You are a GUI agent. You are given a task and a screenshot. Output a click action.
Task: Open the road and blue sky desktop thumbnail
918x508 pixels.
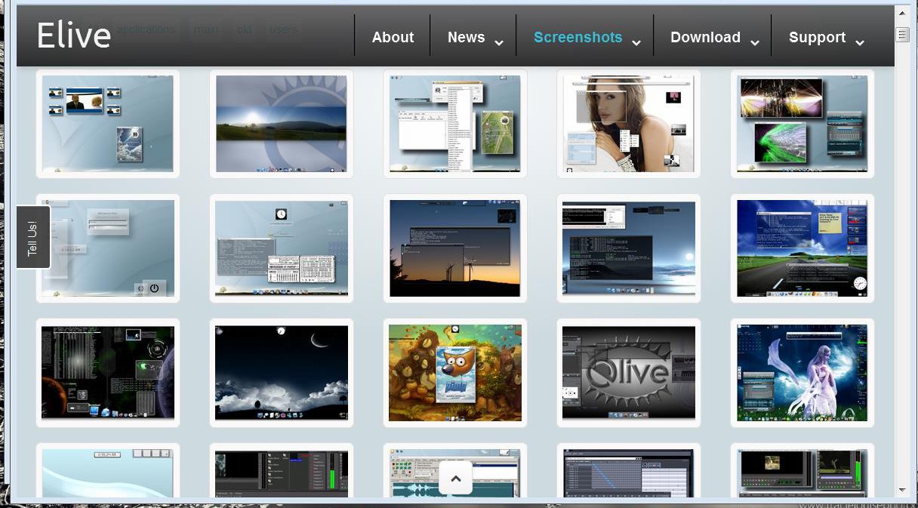pyautogui.click(x=802, y=248)
